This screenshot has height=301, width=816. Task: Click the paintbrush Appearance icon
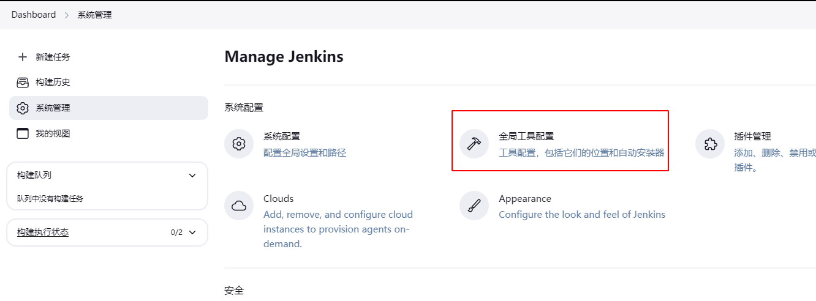474,206
